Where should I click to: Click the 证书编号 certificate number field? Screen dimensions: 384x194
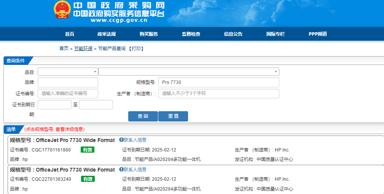coord(68,94)
